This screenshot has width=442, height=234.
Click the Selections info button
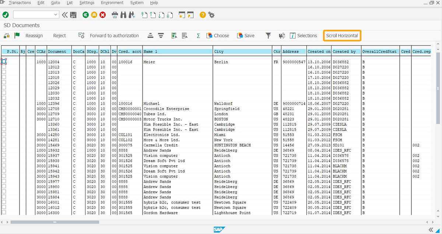click(x=304, y=36)
